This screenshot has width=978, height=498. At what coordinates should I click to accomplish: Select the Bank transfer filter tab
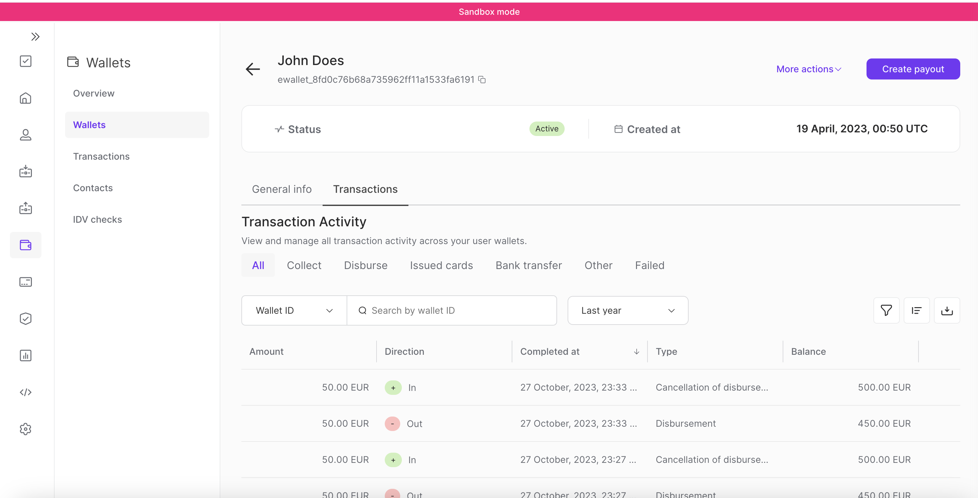tap(528, 265)
